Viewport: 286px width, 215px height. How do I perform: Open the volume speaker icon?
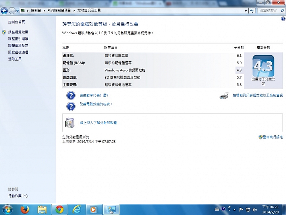[255, 210]
